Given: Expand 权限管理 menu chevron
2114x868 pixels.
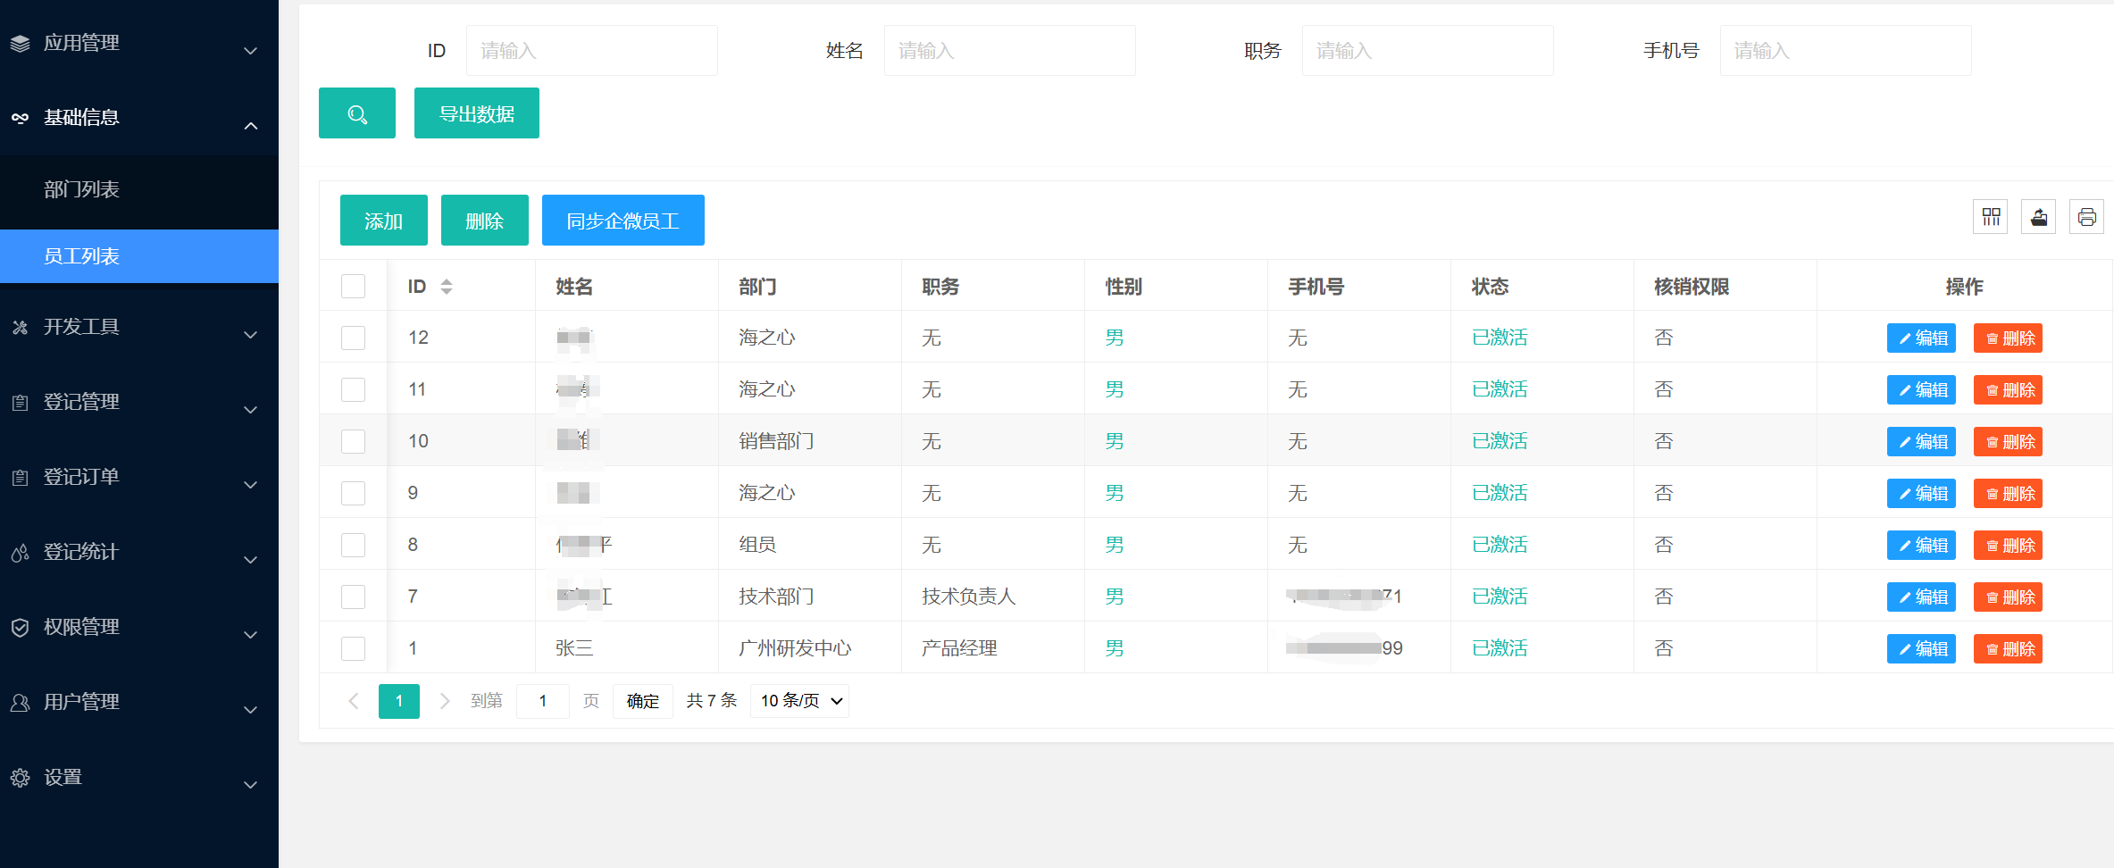Looking at the screenshot, I should click(251, 635).
